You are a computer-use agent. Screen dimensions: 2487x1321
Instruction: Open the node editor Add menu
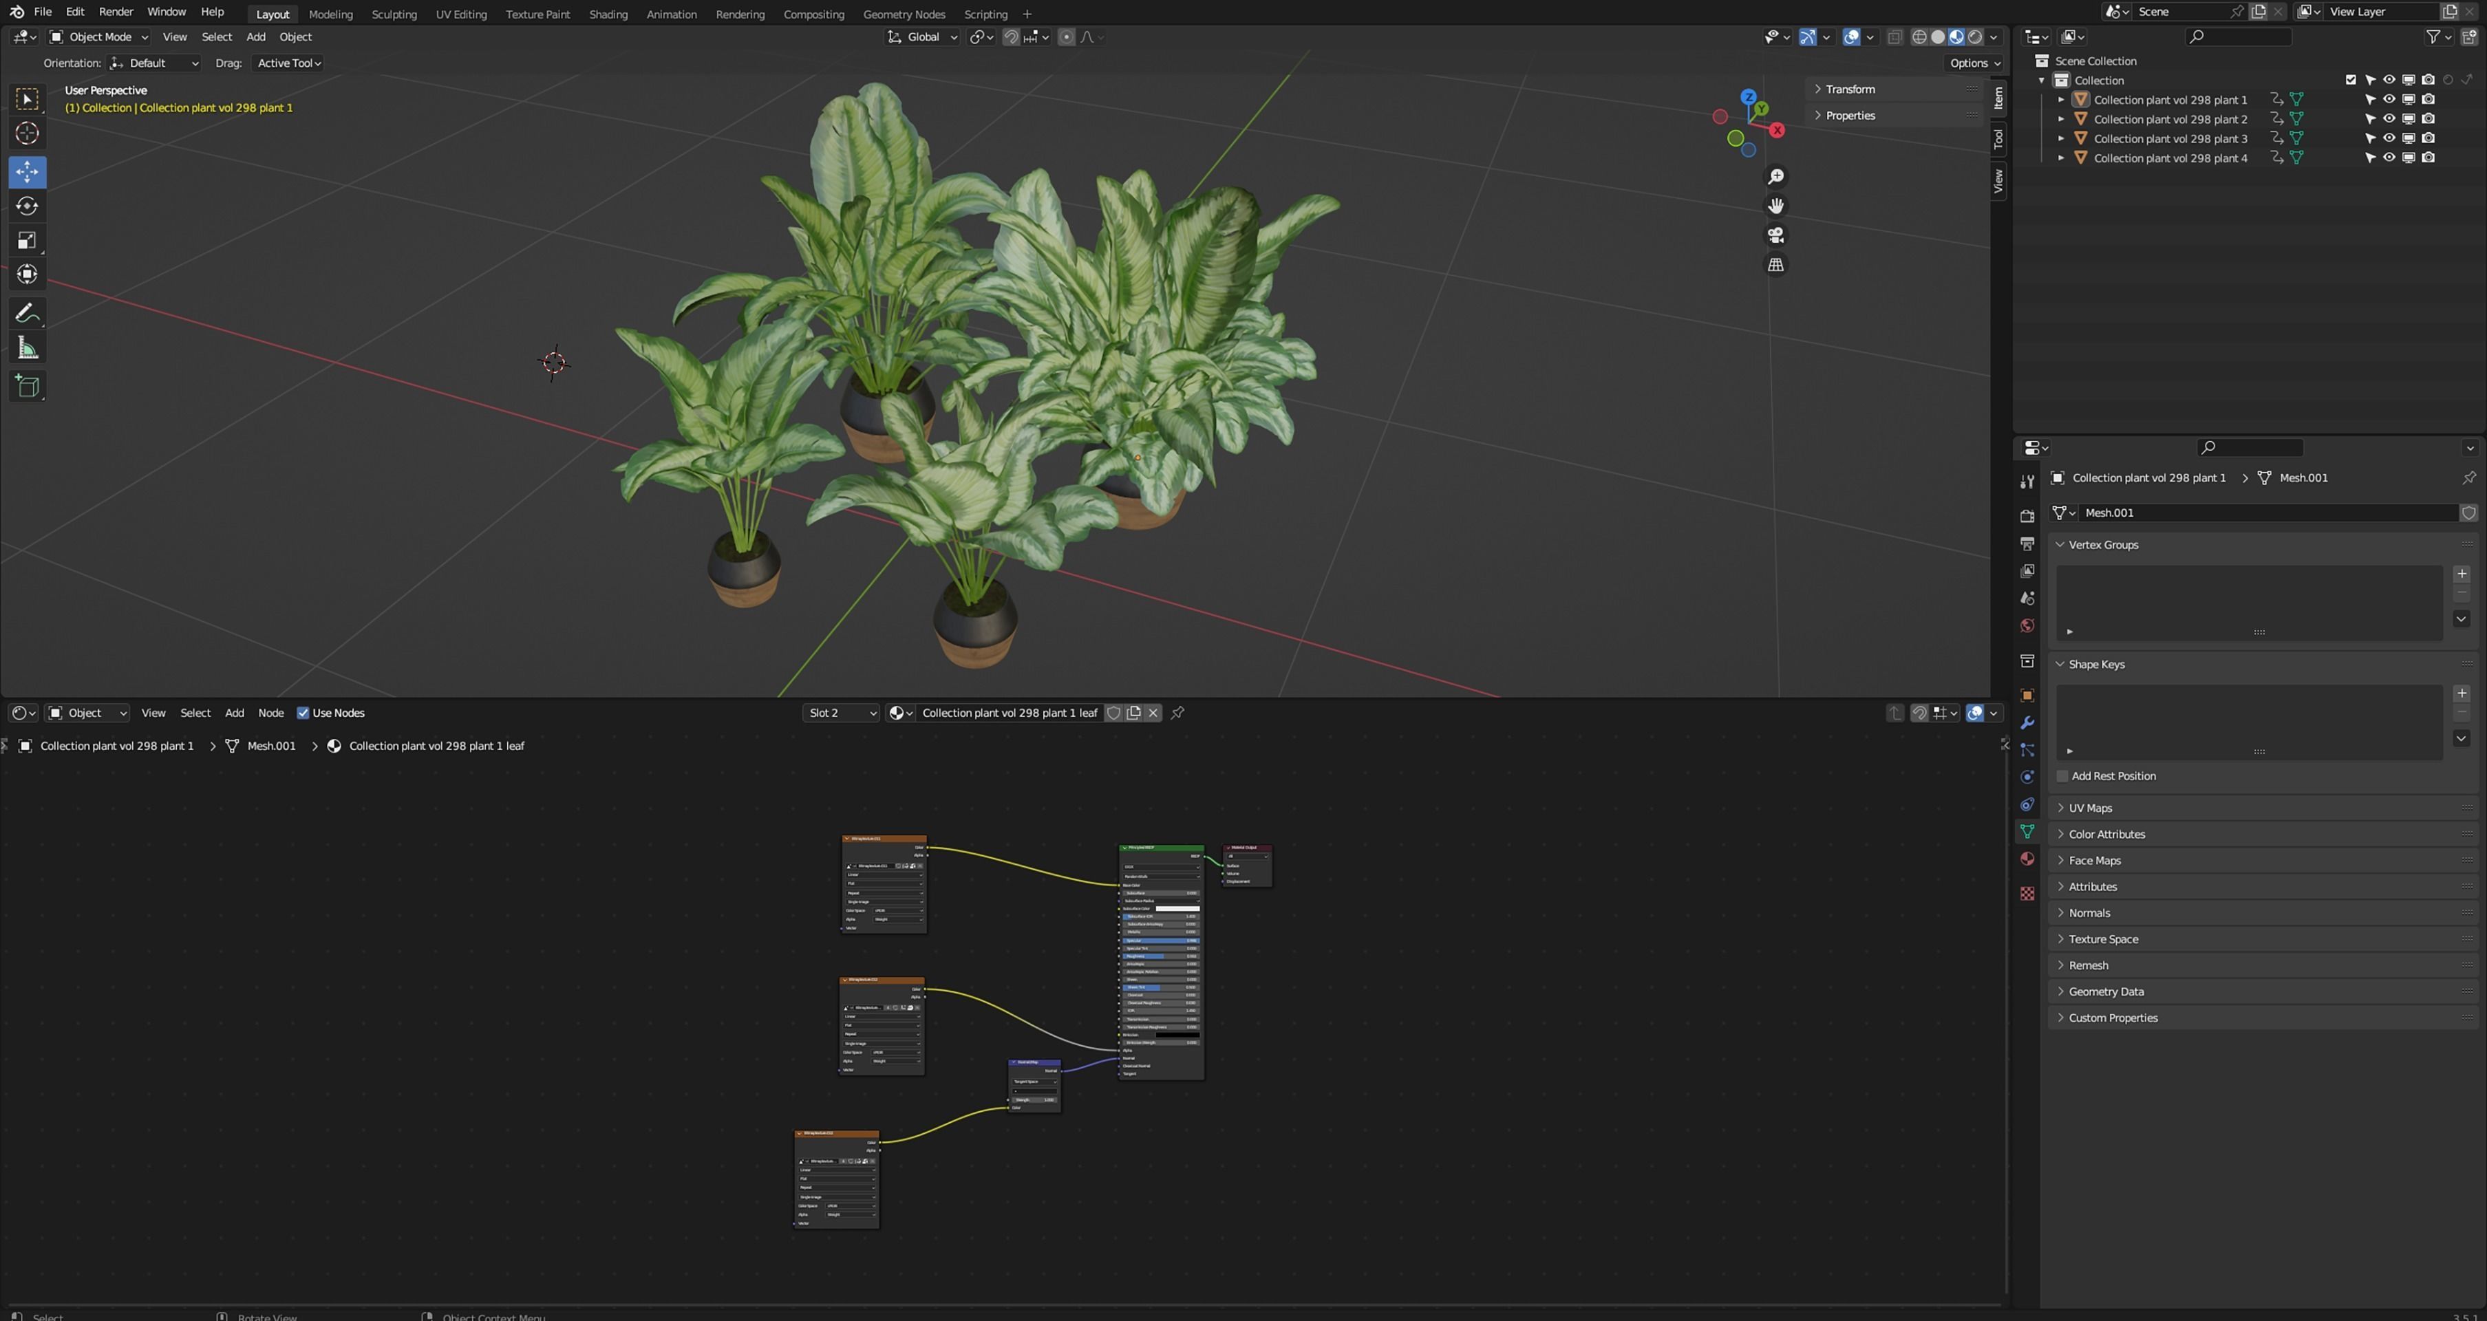(235, 713)
